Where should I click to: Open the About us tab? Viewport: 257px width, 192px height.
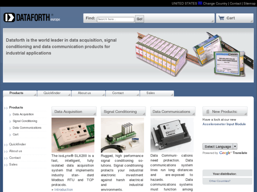(88, 93)
